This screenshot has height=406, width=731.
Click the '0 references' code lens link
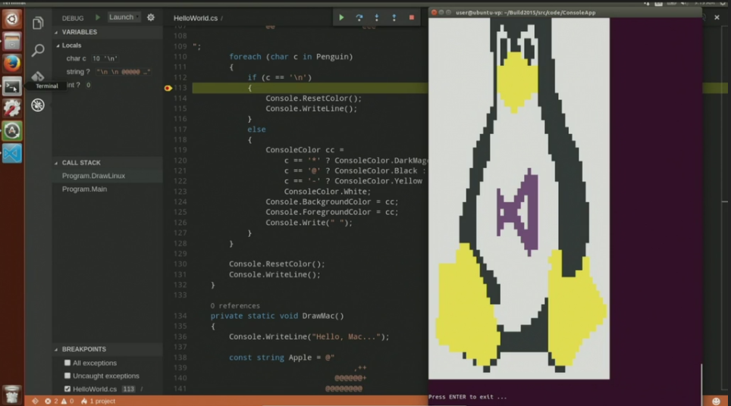pyautogui.click(x=235, y=306)
